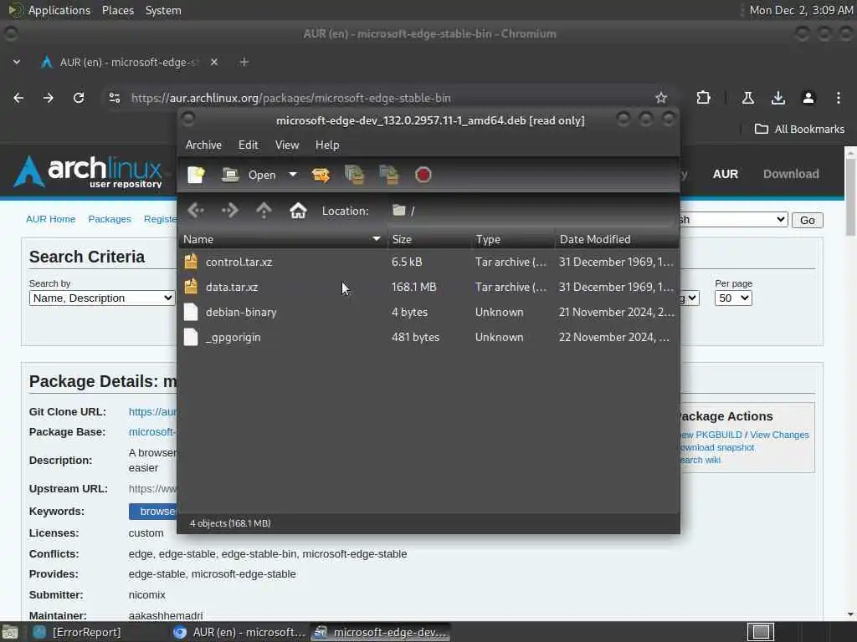
Task: Click the control.tar.xz archive icon
Action: 191,262
